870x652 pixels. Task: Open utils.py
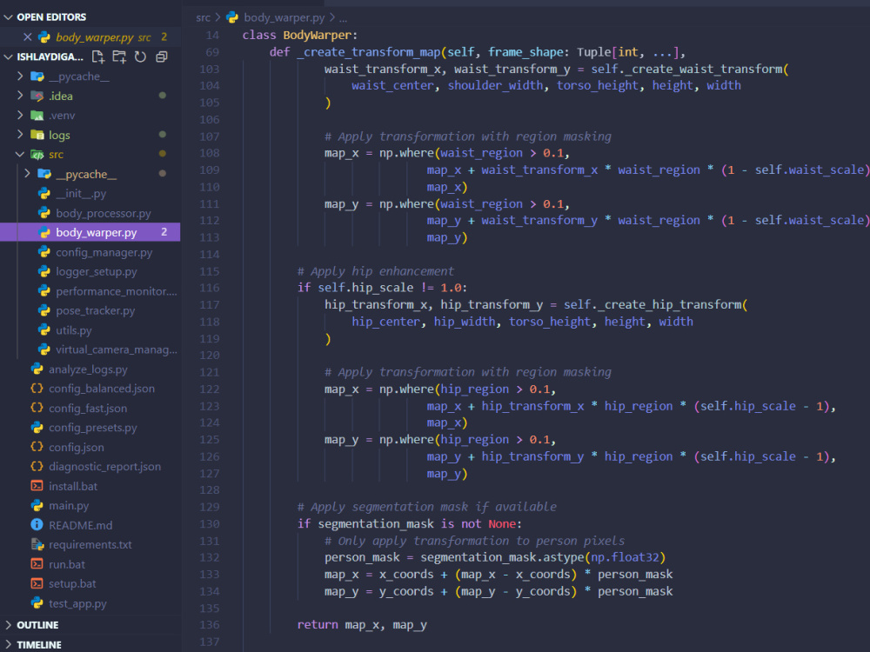73,329
